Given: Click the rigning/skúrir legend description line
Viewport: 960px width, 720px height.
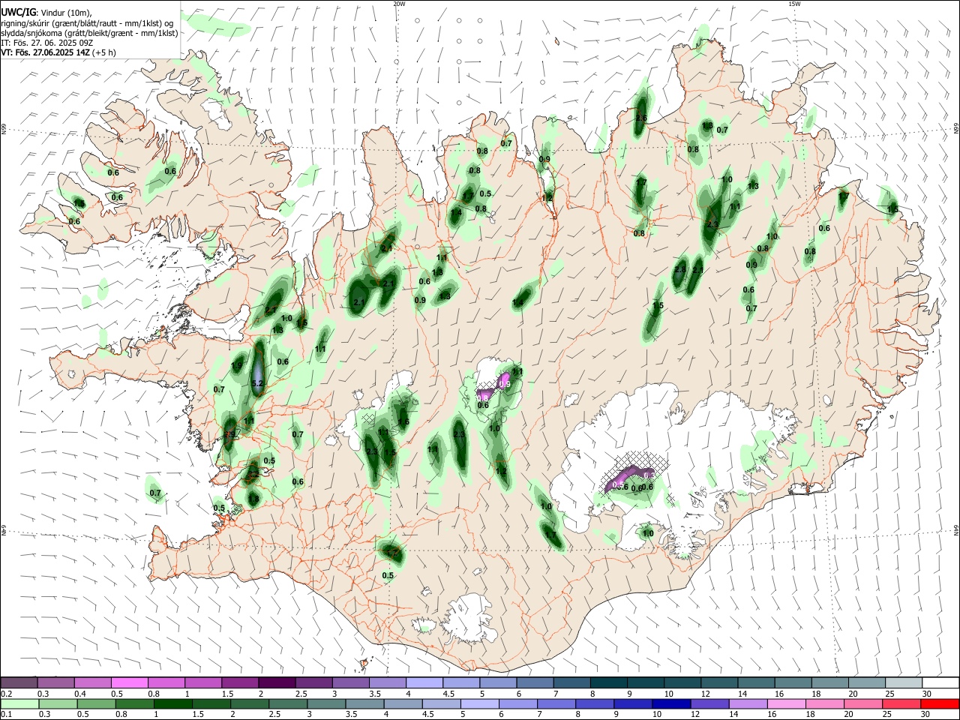Looking at the screenshot, I should point(87,22).
